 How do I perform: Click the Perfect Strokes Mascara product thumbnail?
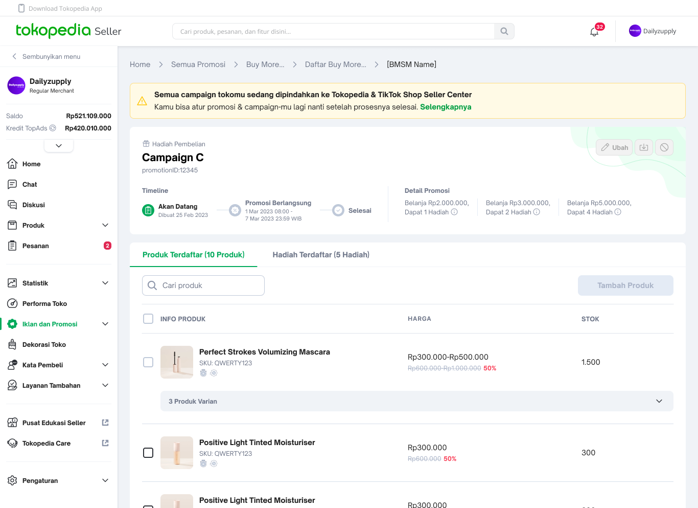point(177,362)
